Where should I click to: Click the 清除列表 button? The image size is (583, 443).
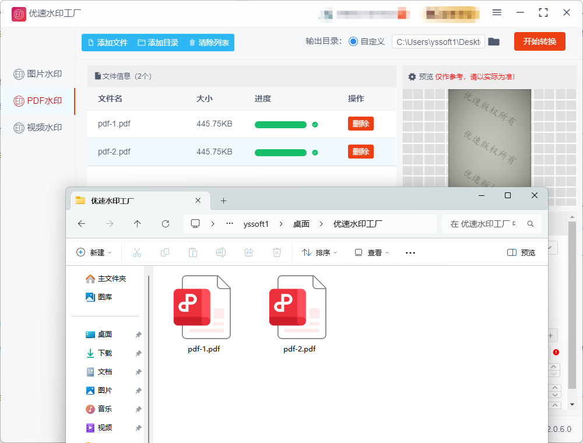click(x=209, y=43)
